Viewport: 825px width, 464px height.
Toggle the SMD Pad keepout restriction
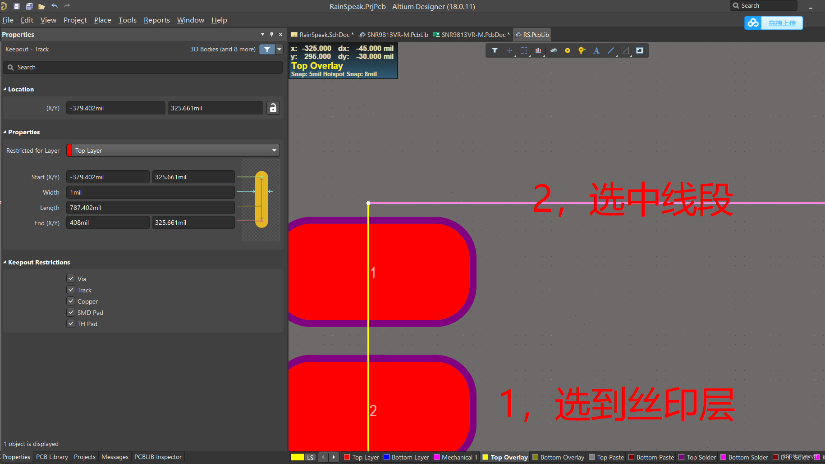(70, 312)
